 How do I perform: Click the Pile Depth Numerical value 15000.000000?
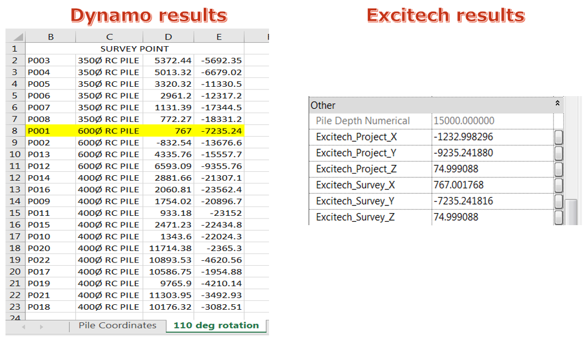(x=492, y=121)
